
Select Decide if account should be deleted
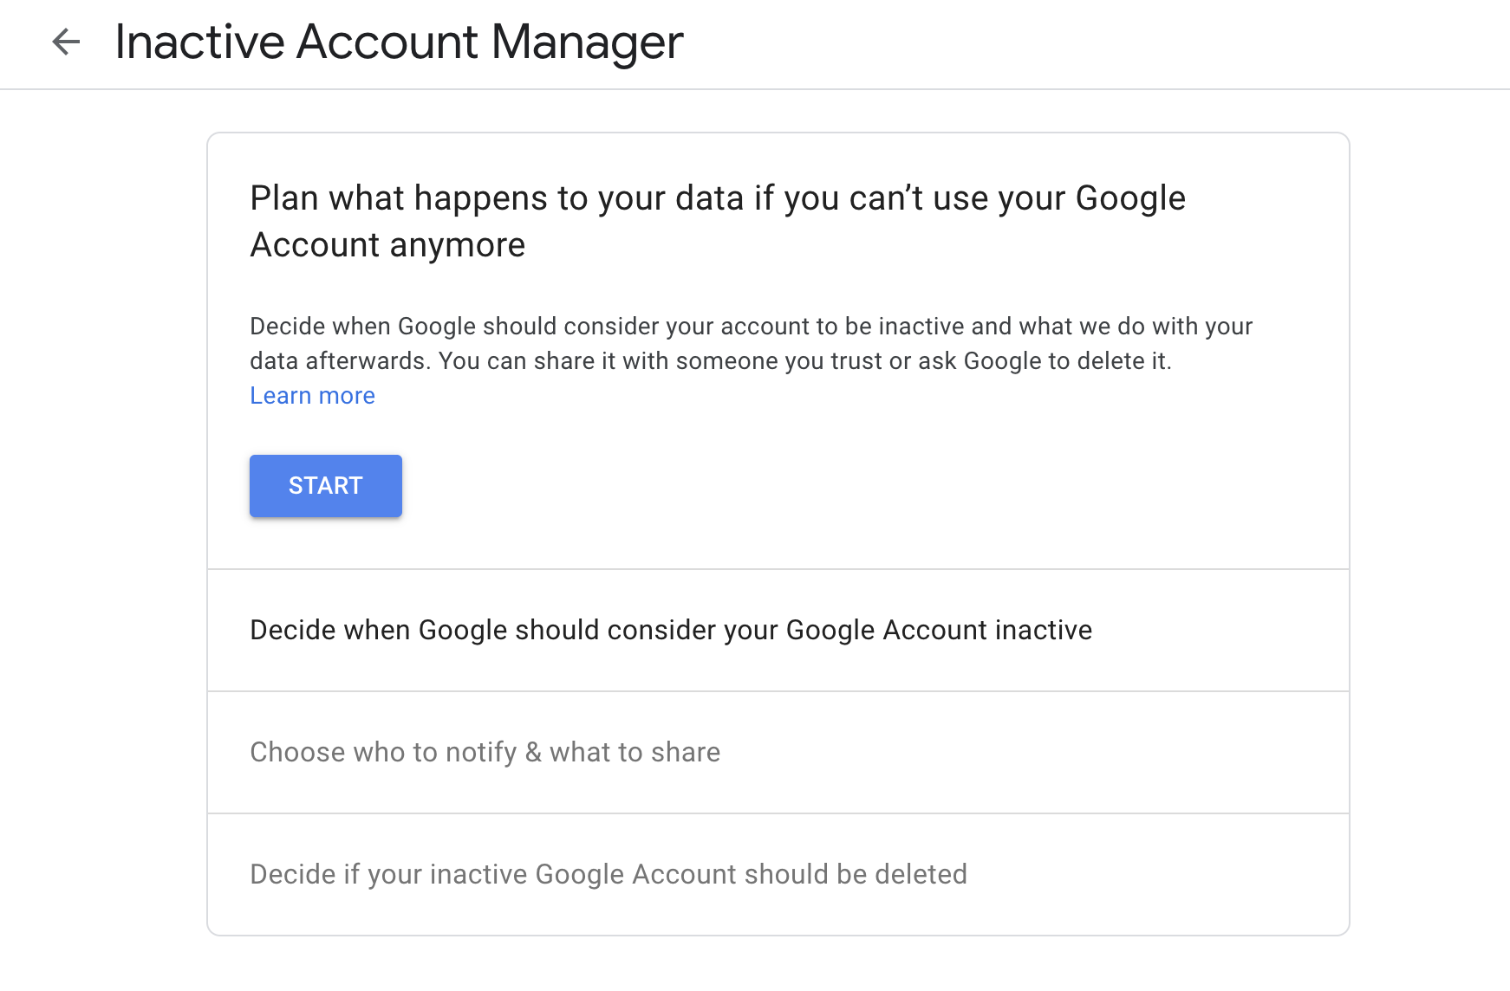(x=608, y=874)
